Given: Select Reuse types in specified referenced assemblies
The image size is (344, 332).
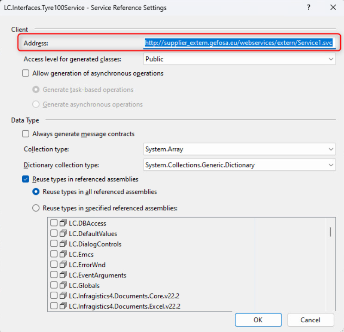Looking at the screenshot, I should coord(36,208).
